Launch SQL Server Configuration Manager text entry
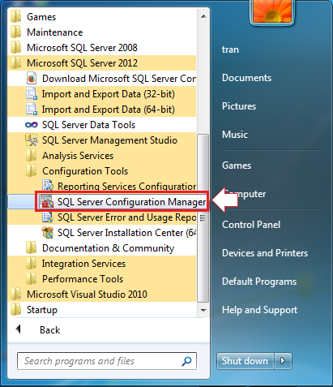Image resolution: width=333 pixels, height=387 pixels. [131, 202]
